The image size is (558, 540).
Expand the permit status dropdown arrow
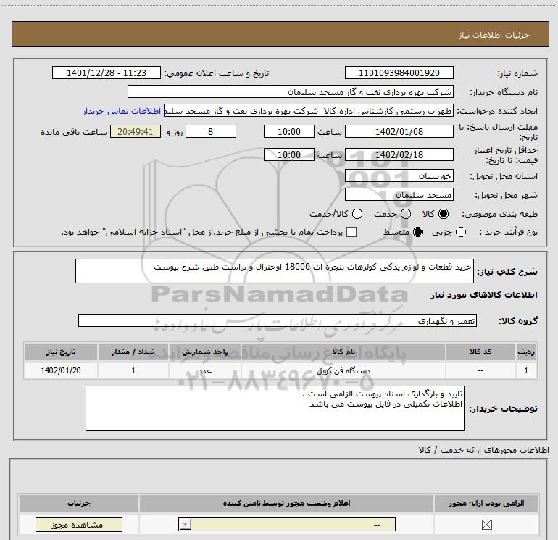(x=185, y=524)
